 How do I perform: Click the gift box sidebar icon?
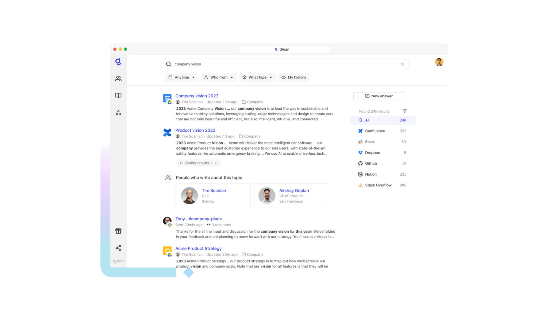(118, 231)
